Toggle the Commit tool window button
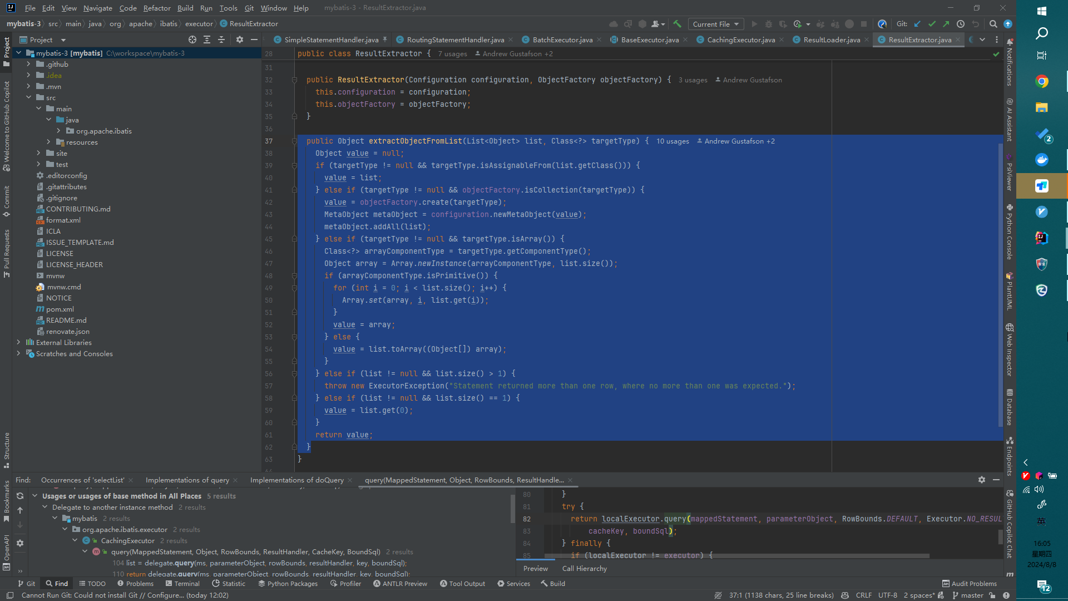This screenshot has width=1068, height=601. coord(7,201)
